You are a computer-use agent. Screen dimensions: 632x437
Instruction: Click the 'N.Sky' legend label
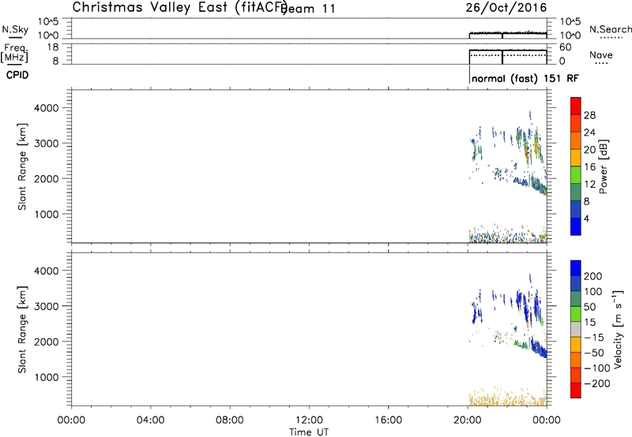pyautogui.click(x=15, y=29)
